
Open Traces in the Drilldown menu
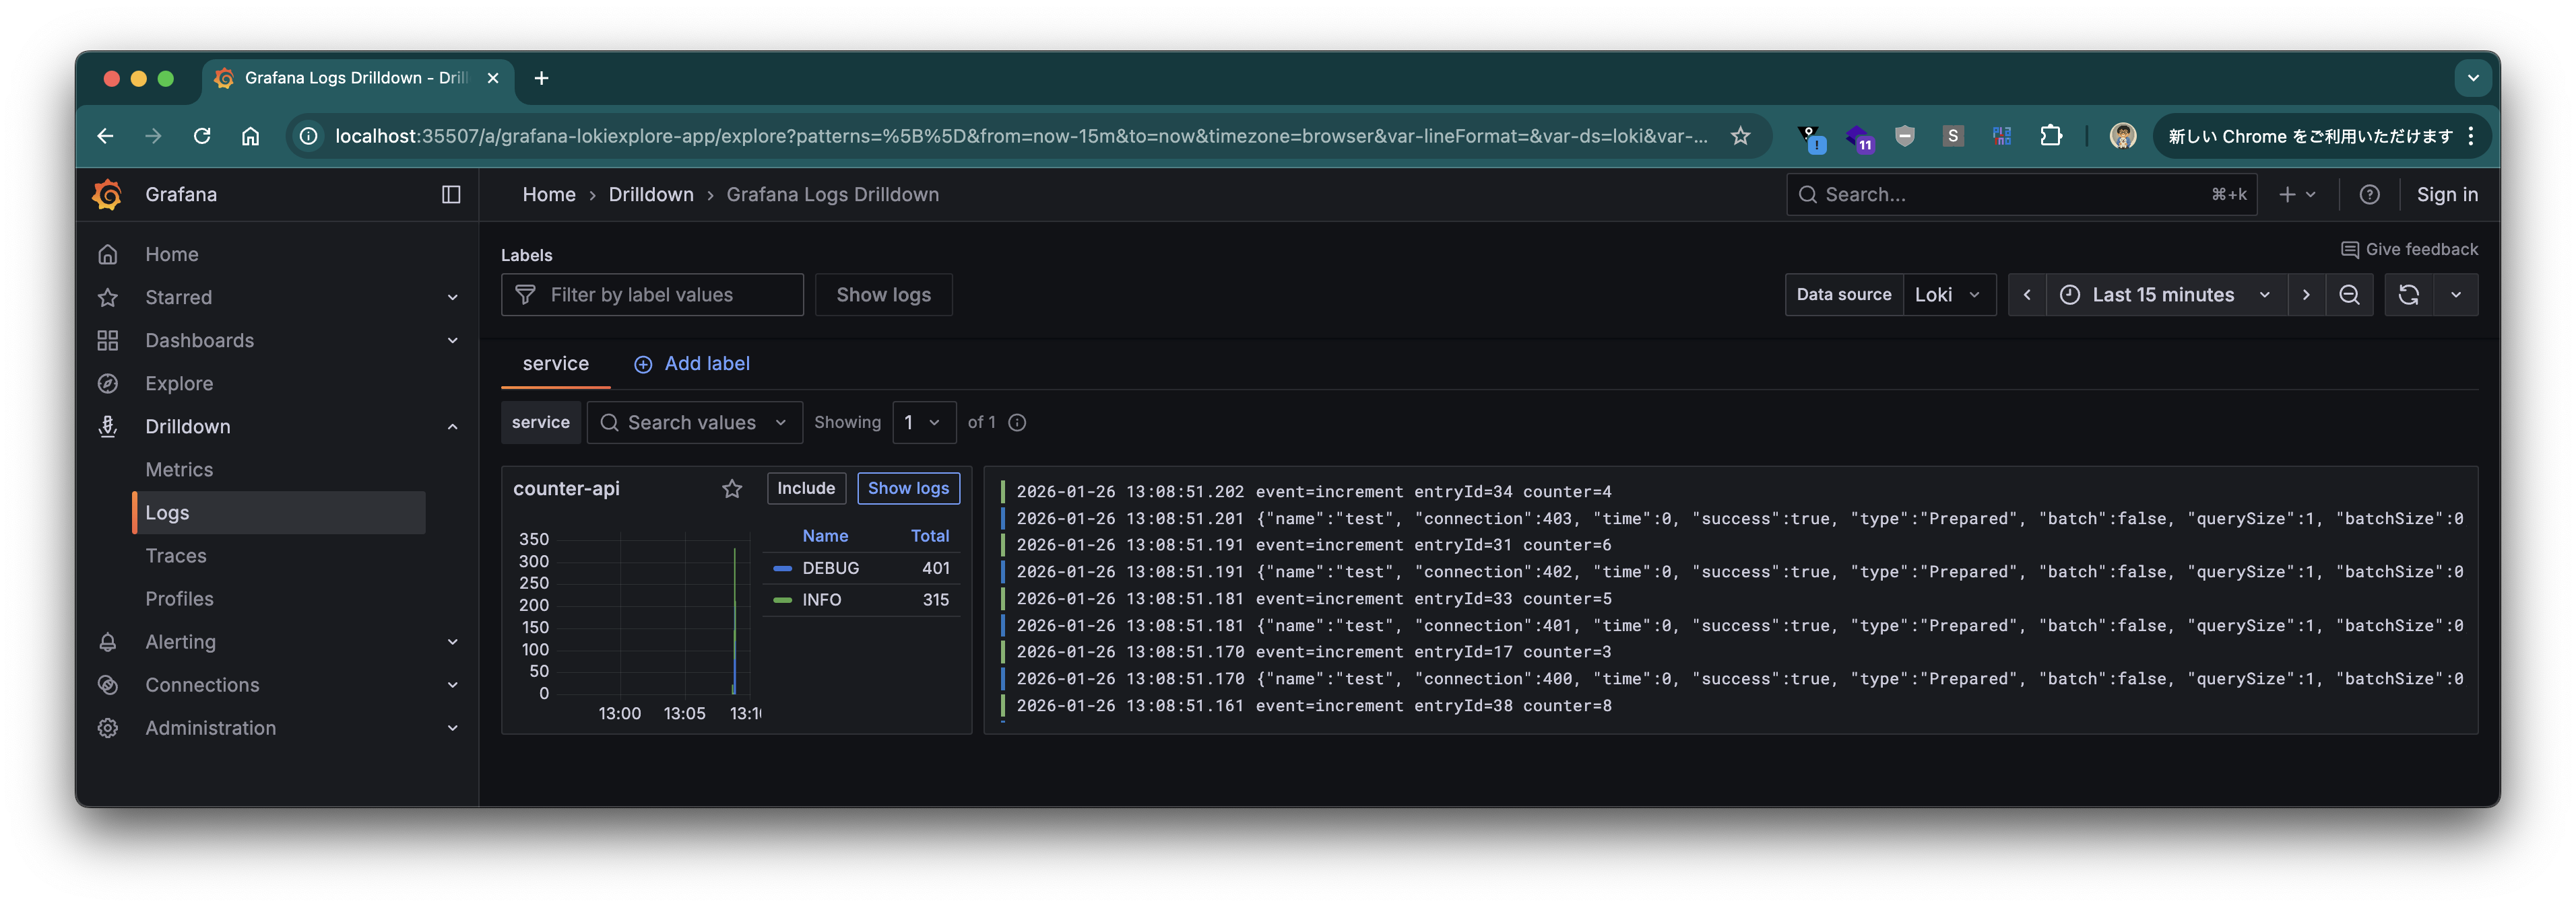(x=176, y=556)
